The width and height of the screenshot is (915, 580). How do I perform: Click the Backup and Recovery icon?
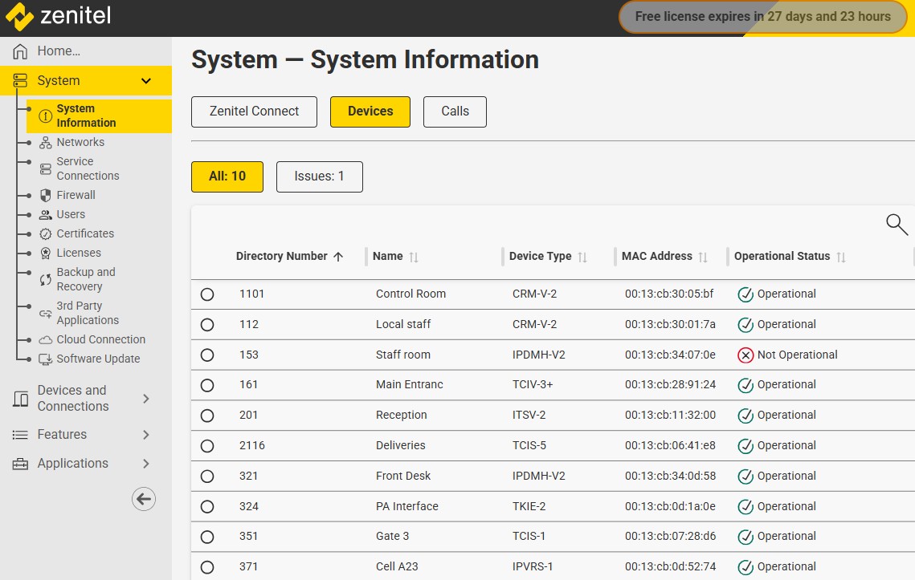click(46, 279)
